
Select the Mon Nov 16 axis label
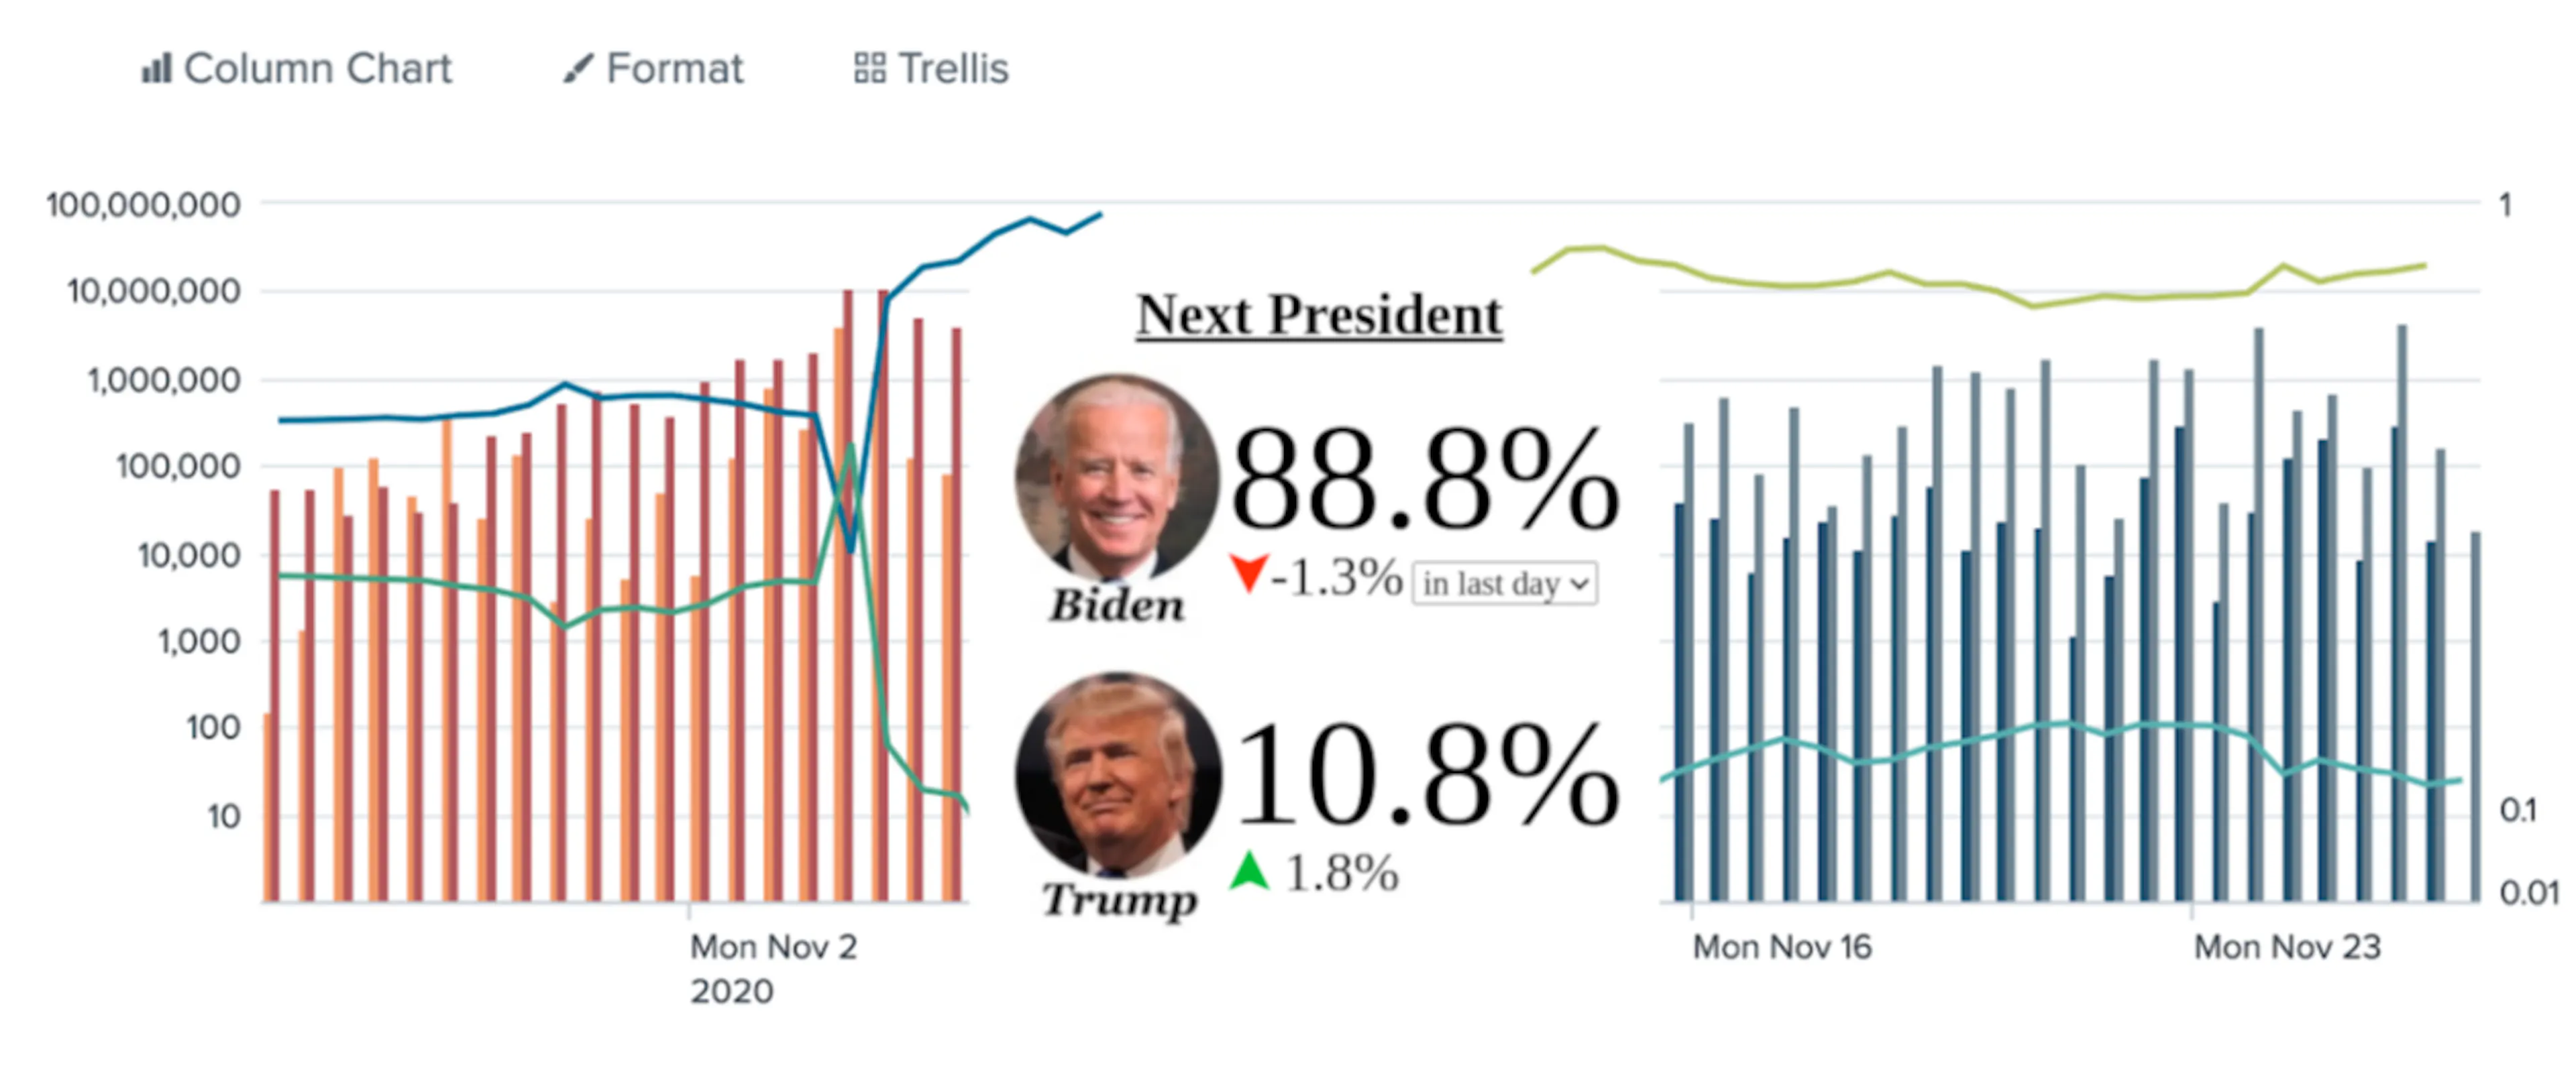pos(1782,946)
